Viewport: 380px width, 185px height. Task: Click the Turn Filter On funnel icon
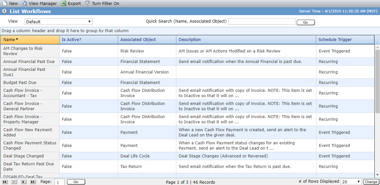point(88,3)
